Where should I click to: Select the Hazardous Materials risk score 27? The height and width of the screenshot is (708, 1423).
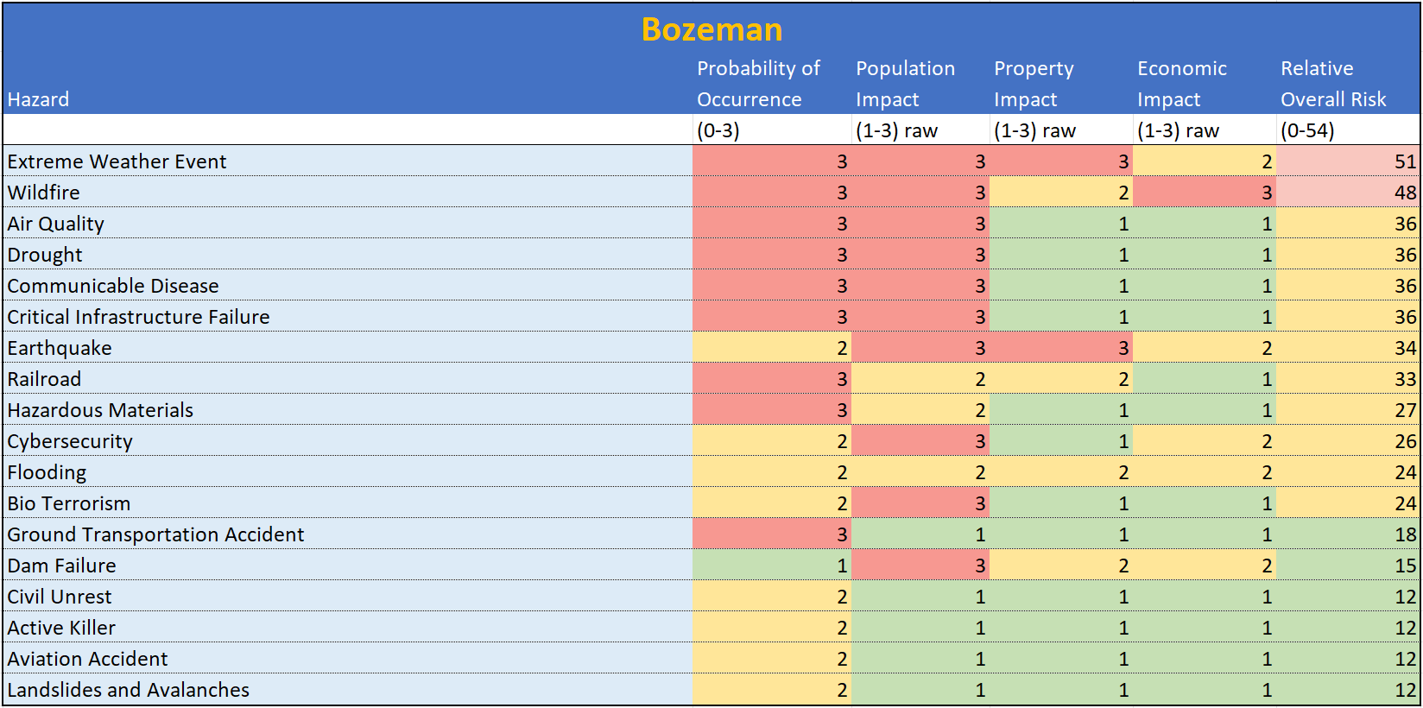[x=1405, y=410]
